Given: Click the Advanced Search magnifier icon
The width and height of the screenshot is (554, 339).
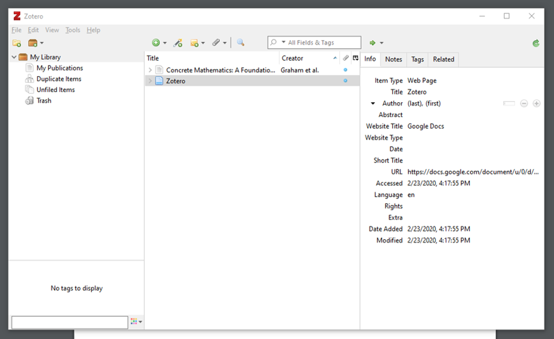Looking at the screenshot, I should tap(241, 43).
